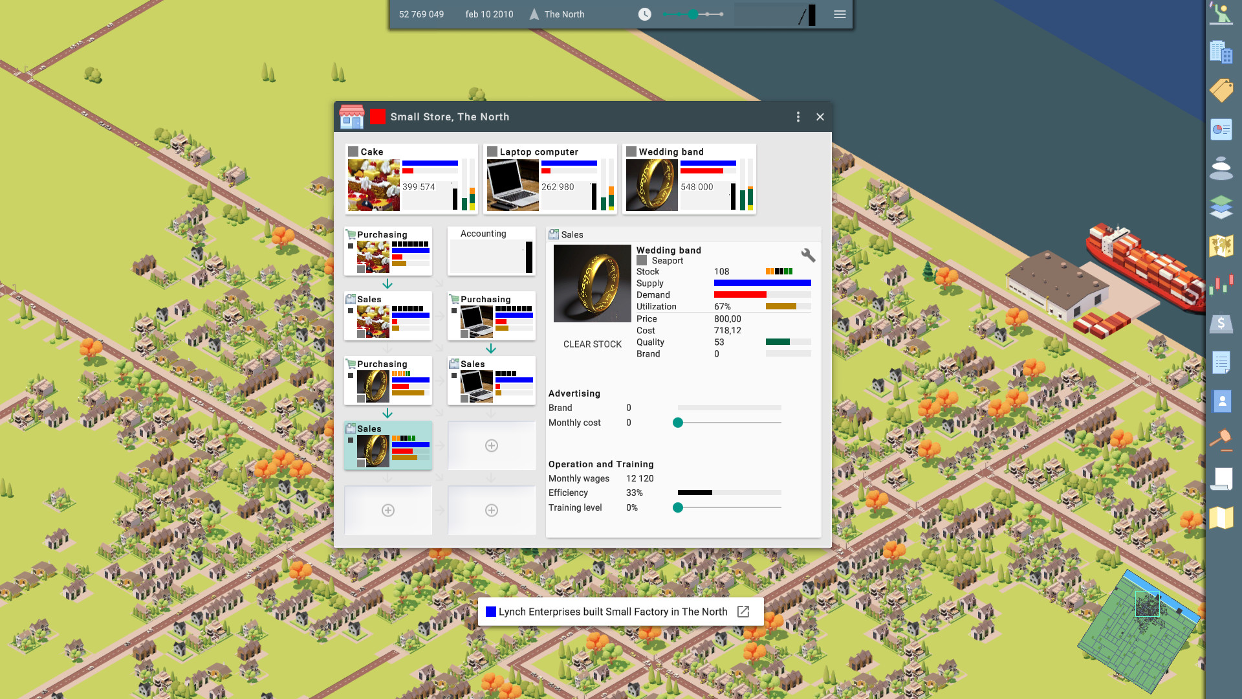Click the dollar finance icon

pos(1221,323)
